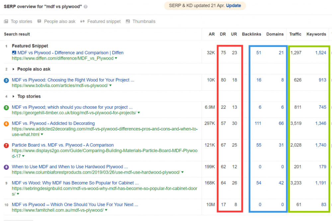Open dropdown arrow next to bobvila.com URL

(110, 86)
